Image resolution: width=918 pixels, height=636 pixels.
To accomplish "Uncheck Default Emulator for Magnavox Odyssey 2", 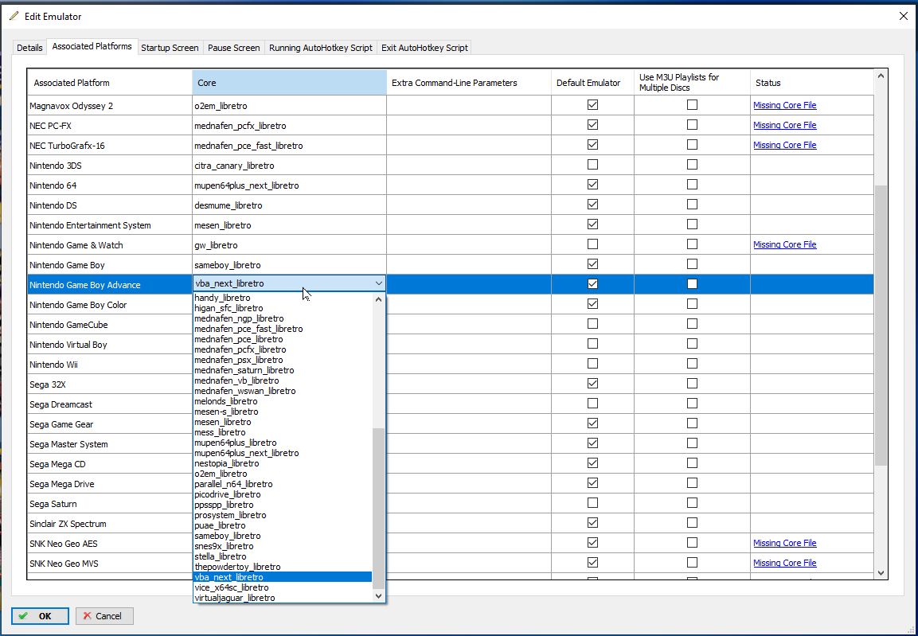I will 592,105.
